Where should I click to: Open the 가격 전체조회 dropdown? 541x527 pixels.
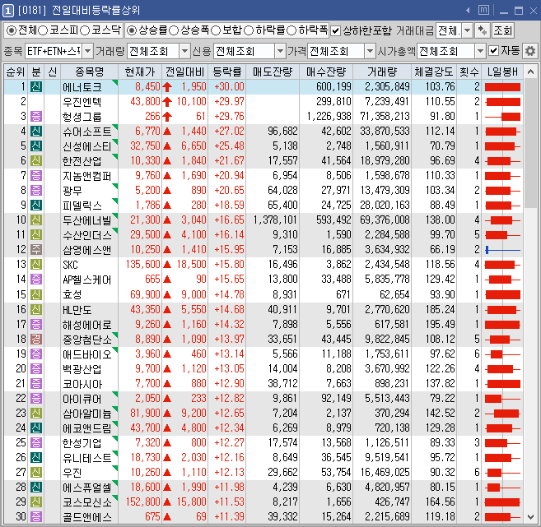(370, 51)
